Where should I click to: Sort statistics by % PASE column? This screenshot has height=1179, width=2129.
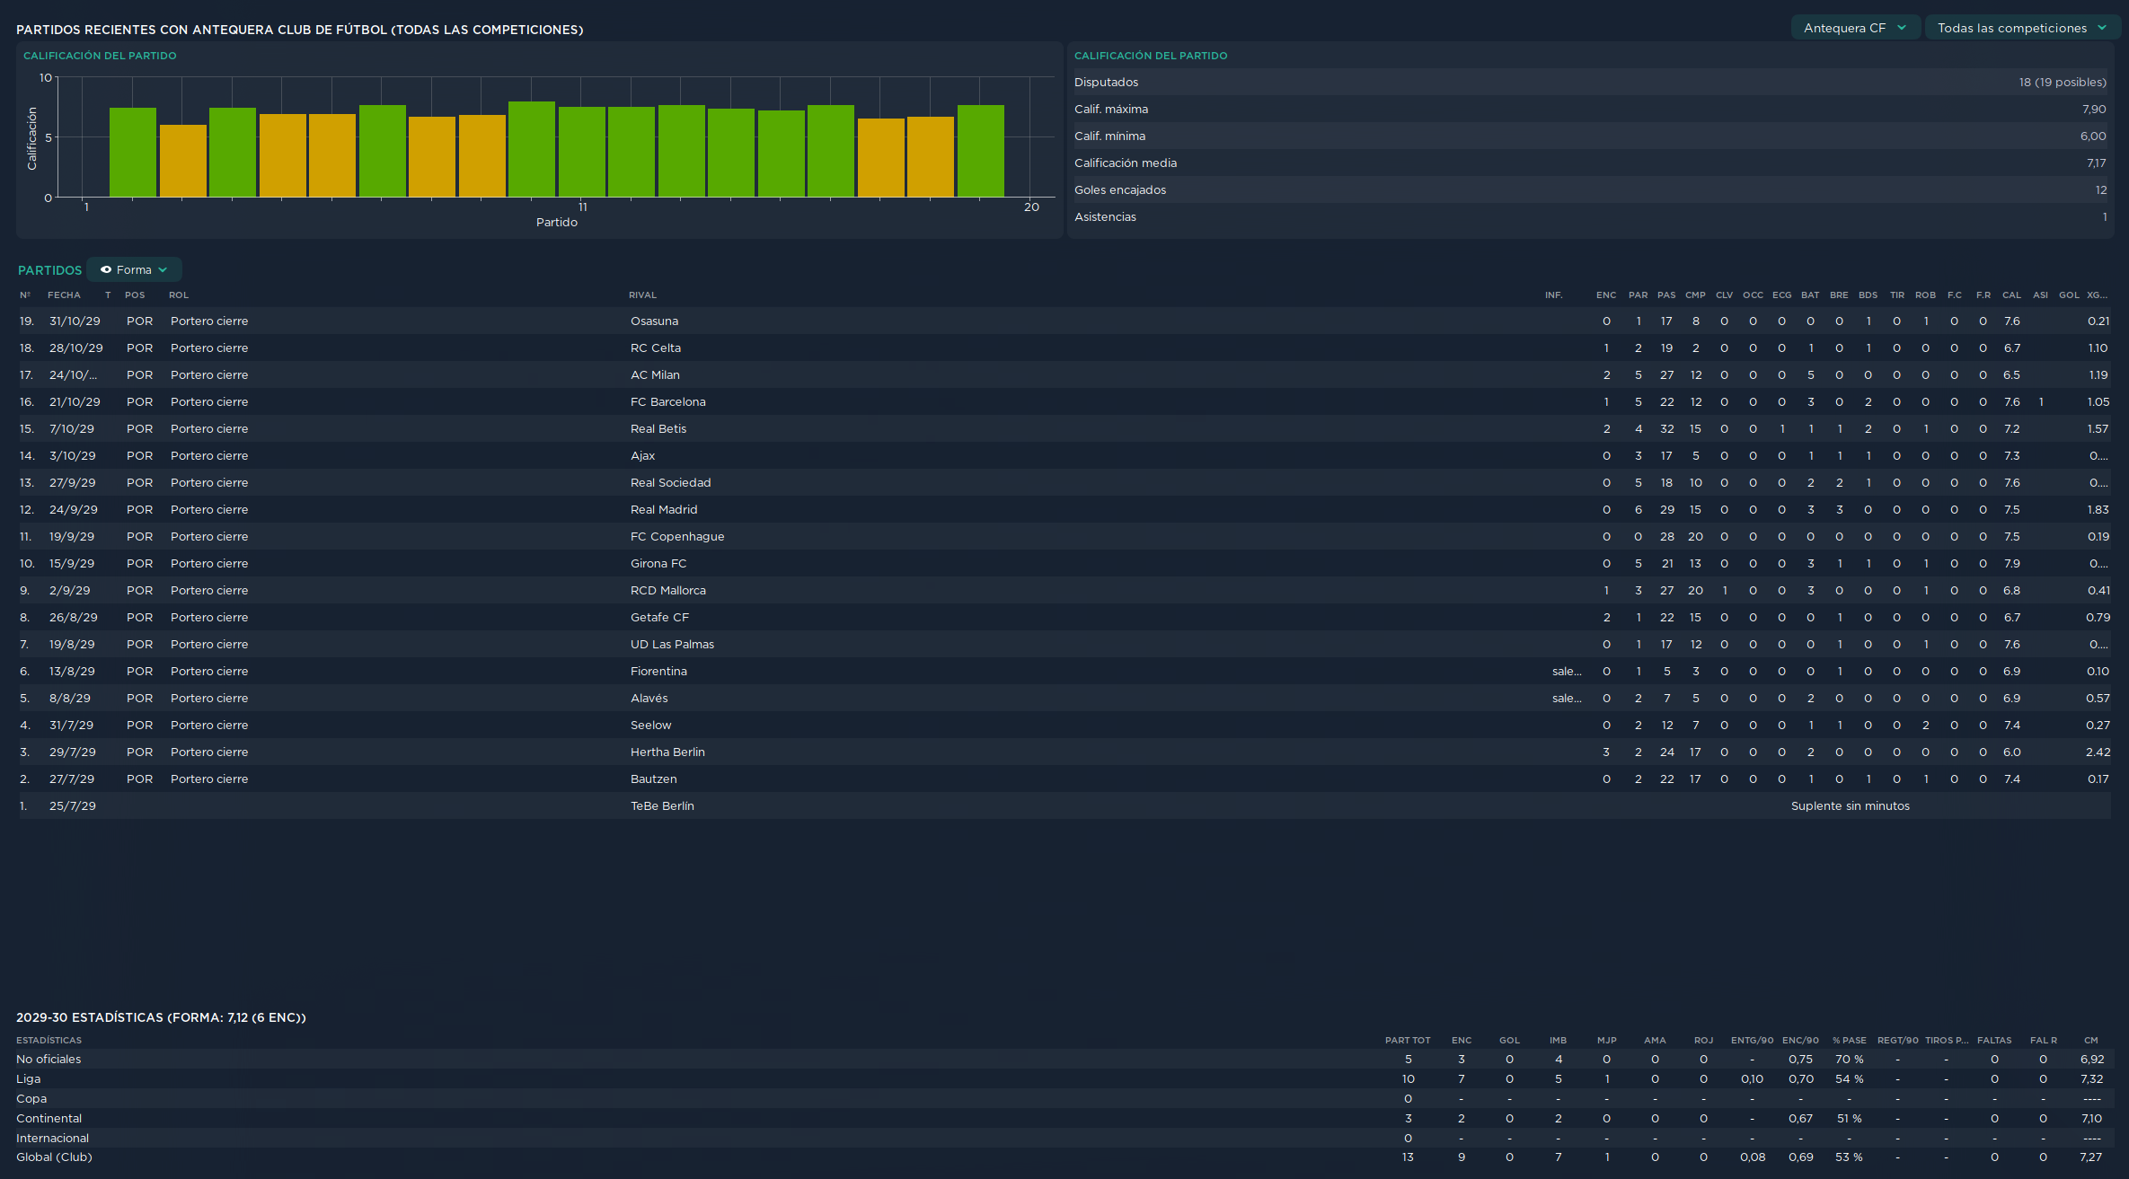pyautogui.click(x=1849, y=1041)
